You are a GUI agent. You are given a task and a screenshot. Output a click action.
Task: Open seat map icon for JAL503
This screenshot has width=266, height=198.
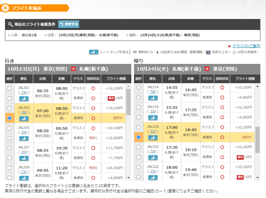click(x=24, y=119)
